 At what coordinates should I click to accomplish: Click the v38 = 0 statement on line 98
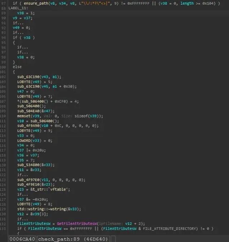point(26,57)
